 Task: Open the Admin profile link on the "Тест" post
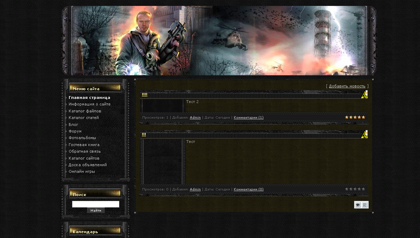[x=195, y=189]
